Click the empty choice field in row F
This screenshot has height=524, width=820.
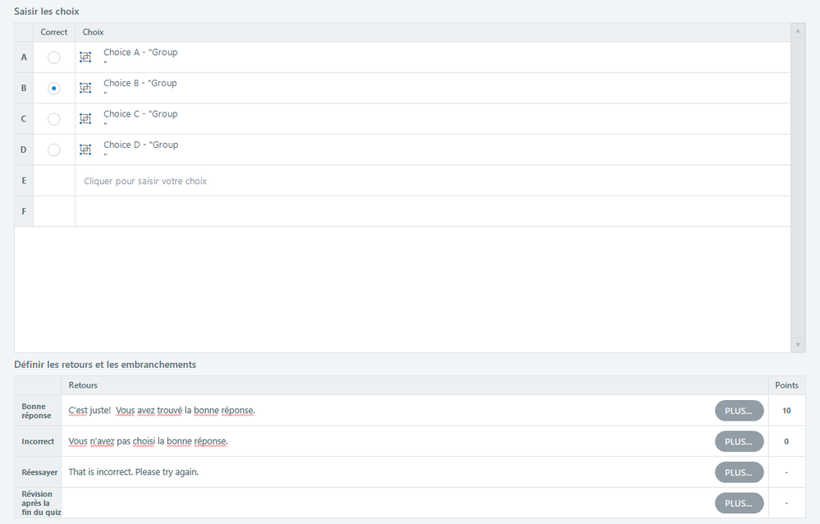click(433, 211)
